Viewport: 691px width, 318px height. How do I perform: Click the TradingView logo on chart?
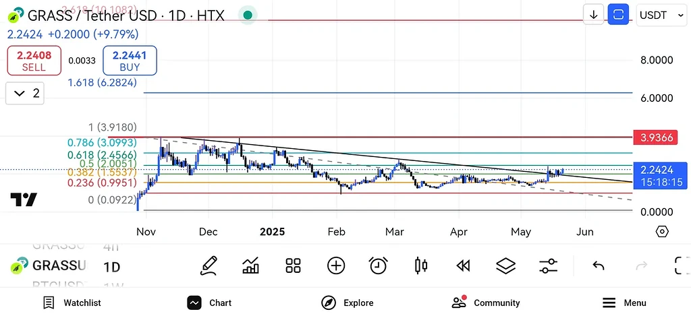tap(24, 199)
